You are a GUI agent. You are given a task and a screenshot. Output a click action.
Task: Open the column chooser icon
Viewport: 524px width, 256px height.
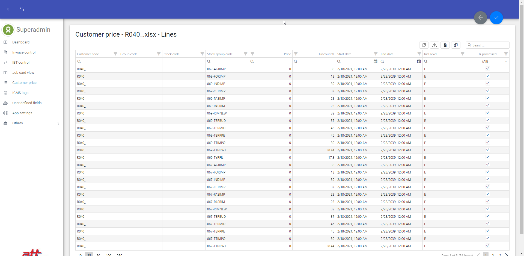(455, 45)
